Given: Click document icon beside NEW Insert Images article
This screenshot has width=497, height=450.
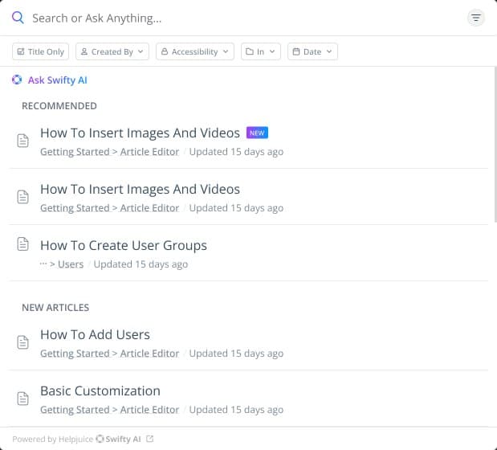Looking at the screenshot, I should [x=22, y=141].
